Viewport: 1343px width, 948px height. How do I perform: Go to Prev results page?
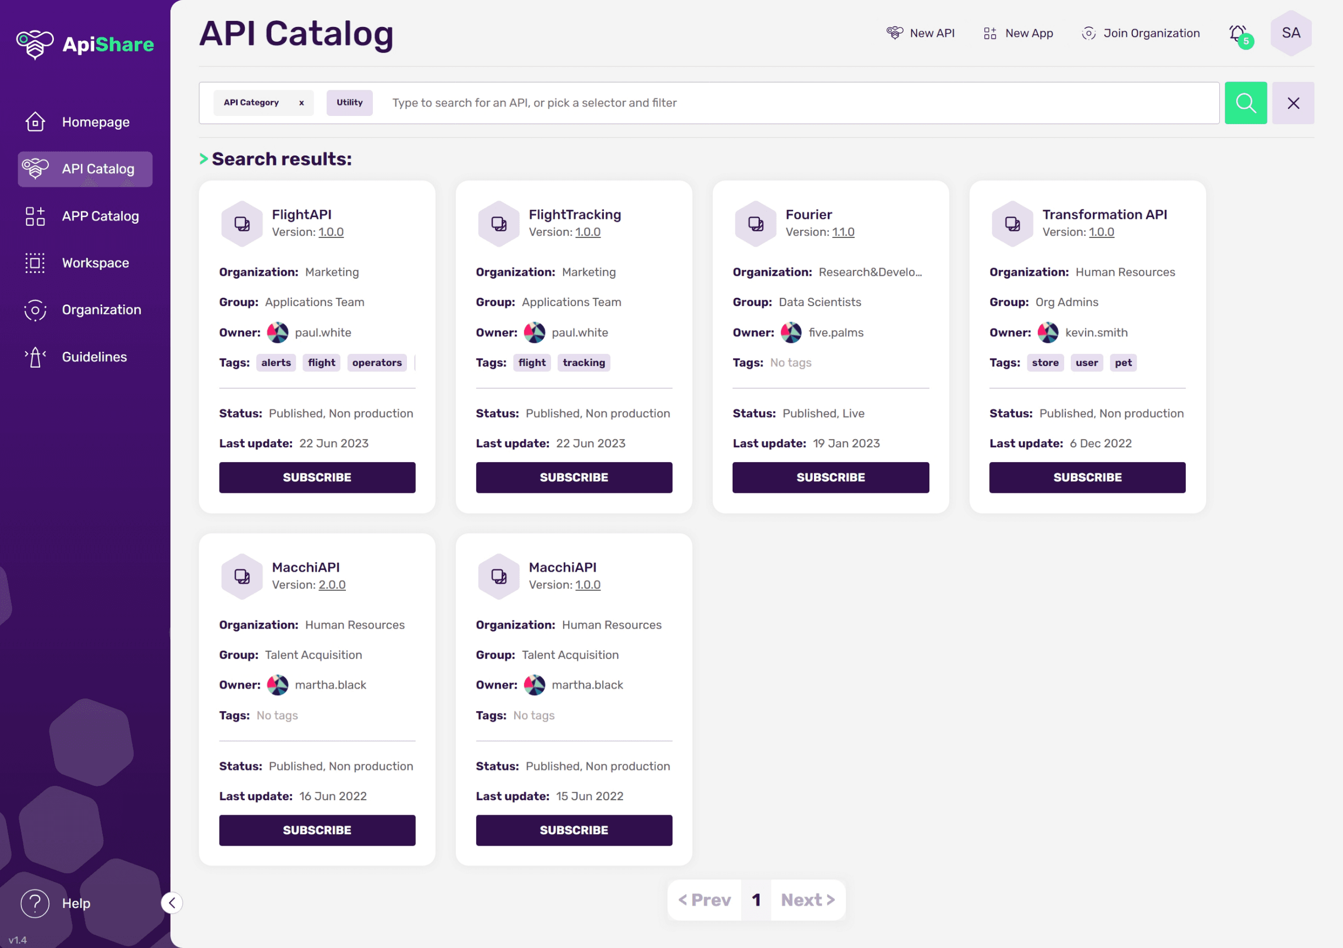click(705, 900)
